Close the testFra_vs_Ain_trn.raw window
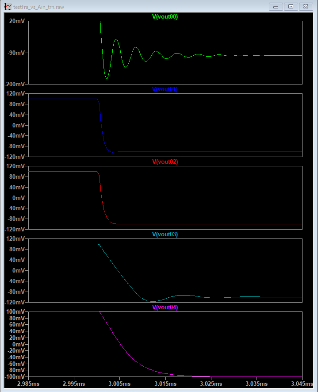318x392 pixels. (x=306, y=7)
